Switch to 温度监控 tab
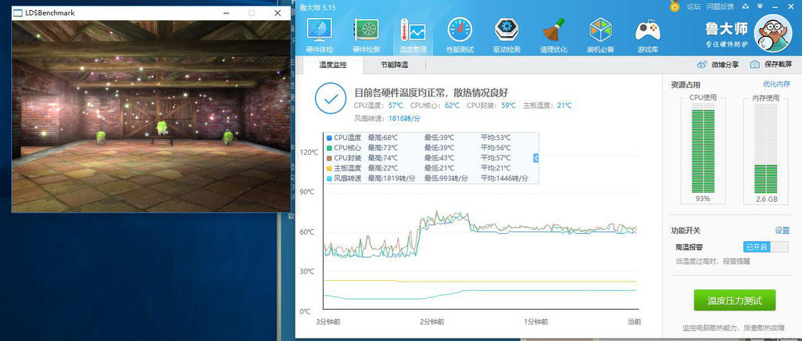This screenshot has height=341, width=802. pyautogui.click(x=332, y=65)
